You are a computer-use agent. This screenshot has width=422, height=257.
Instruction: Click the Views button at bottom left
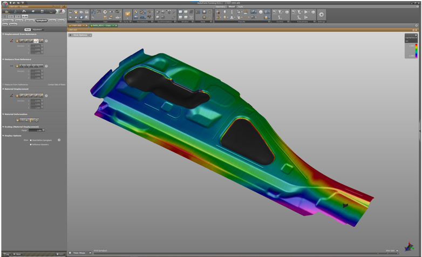(17, 254)
